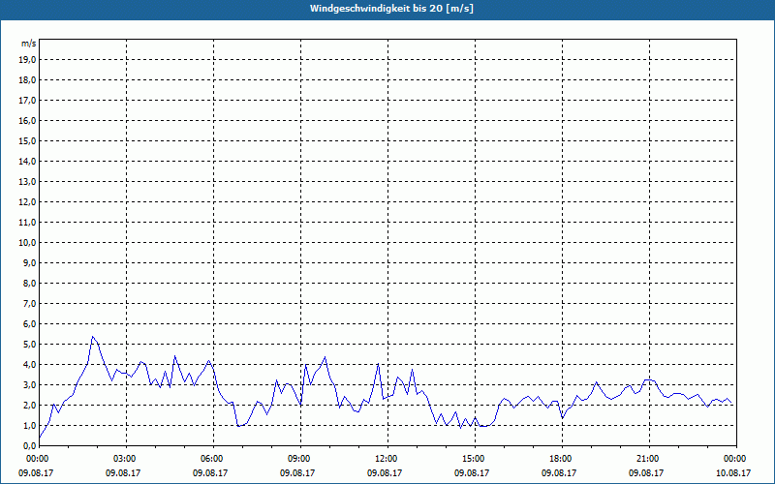The width and height of the screenshot is (775, 484).
Task: Click the '2,0' y-axis value
Action: coord(29,405)
